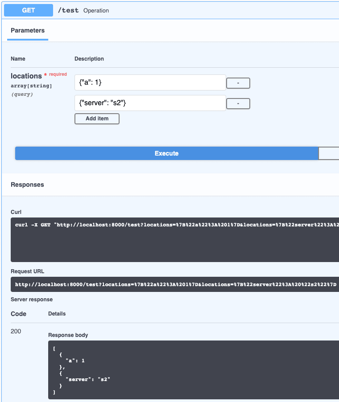Click the blue GET method badge
This screenshot has width=339, height=402.
coord(29,10)
